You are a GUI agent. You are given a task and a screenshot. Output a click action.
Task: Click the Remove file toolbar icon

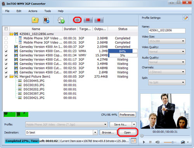coord(46,20)
